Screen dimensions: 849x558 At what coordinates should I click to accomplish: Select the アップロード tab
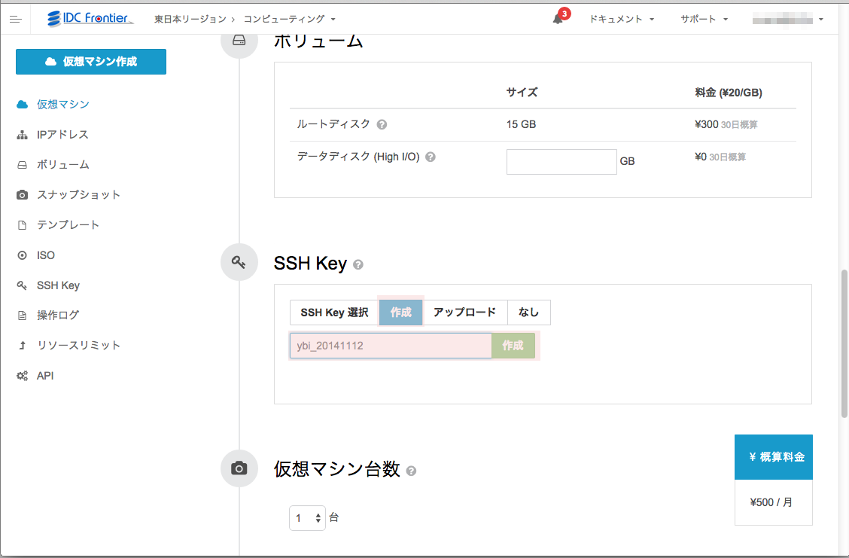[465, 312]
